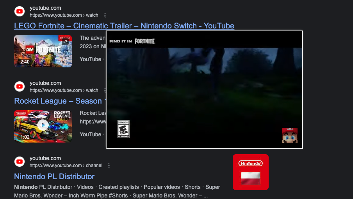Open the Nintendo PL Distributor channel link
The image size is (353, 199).
coord(54,176)
